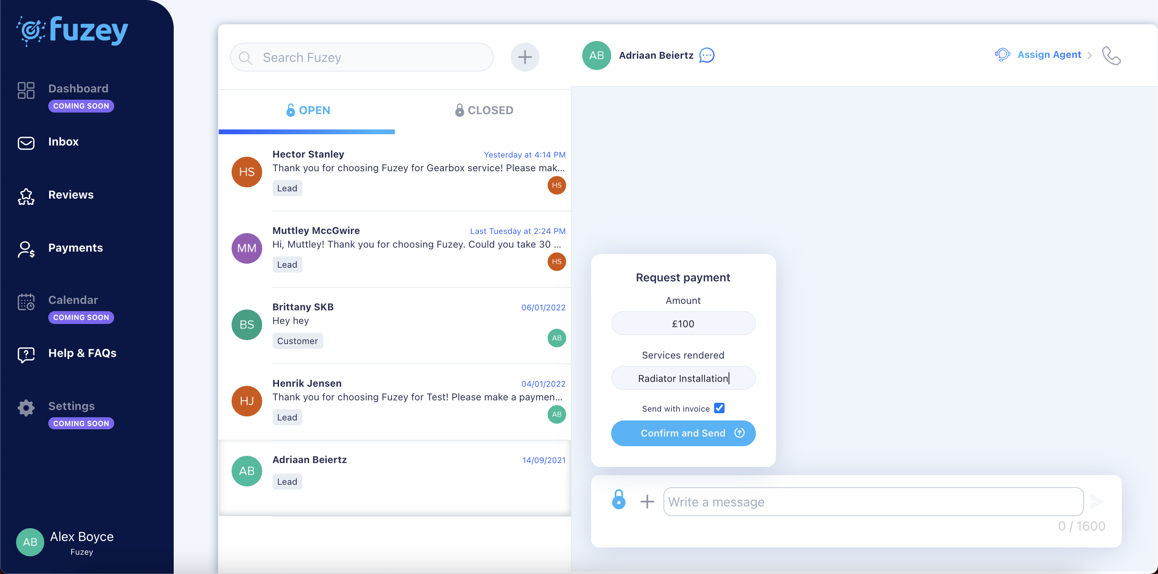The height and width of the screenshot is (574, 1158).
Task: Select the Help & FAQs menu item
Action: [83, 353]
